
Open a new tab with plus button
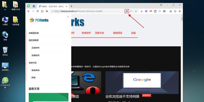(72, 6)
